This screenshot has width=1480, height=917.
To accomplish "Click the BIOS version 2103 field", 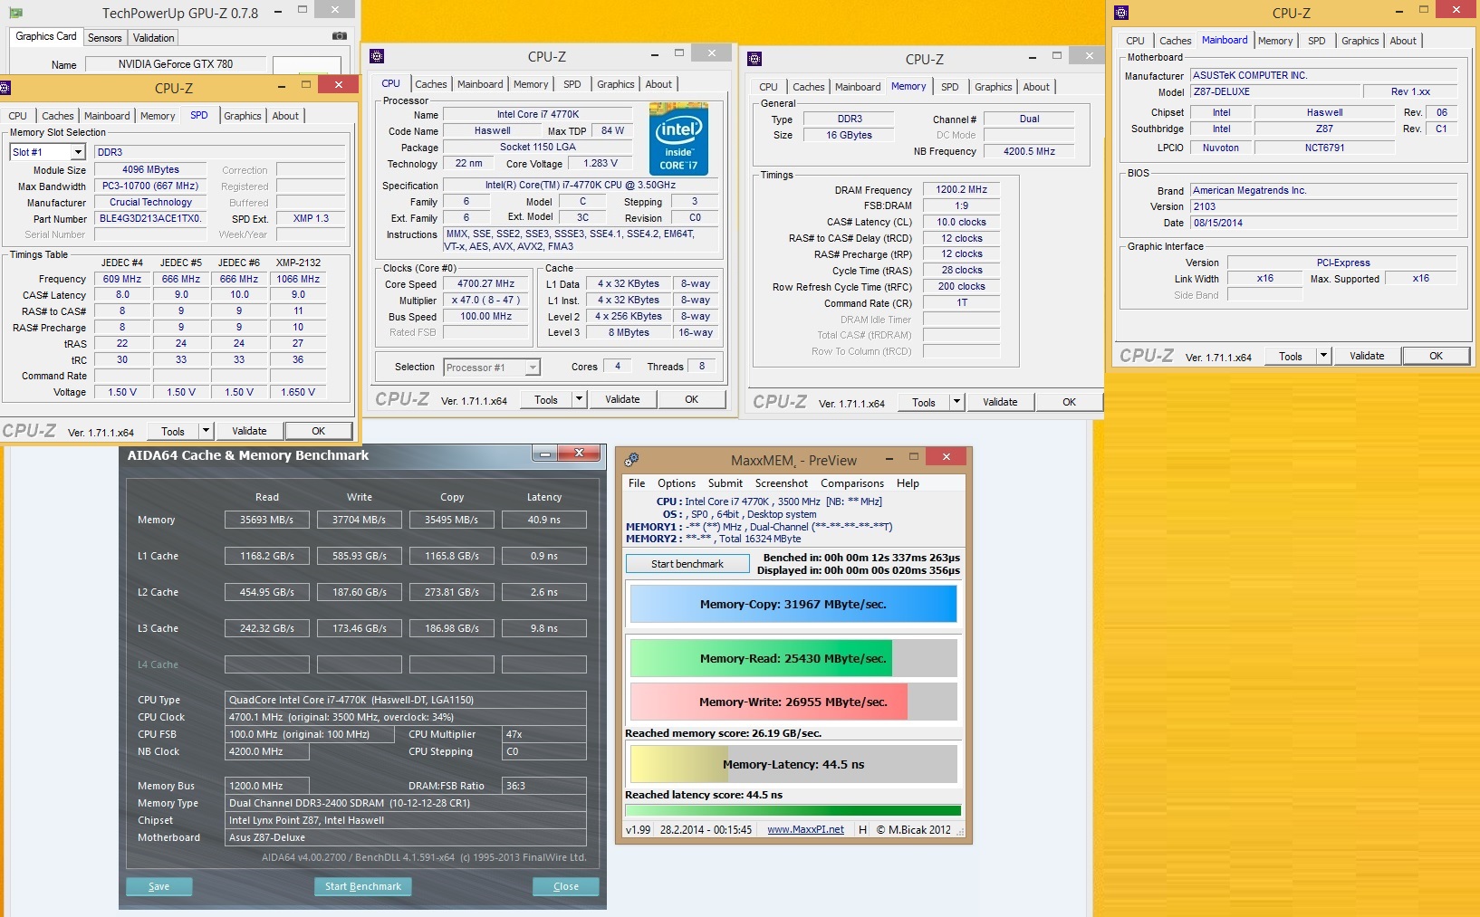I will tap(1323, 206).
